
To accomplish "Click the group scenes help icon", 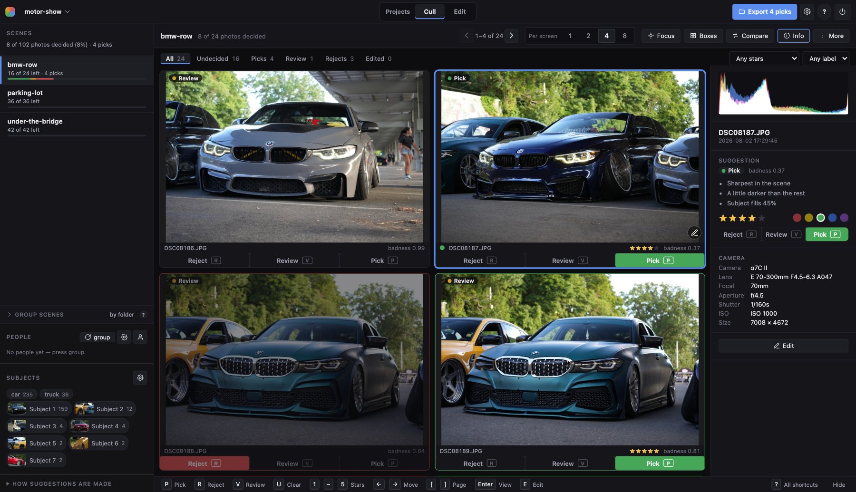I will coord(144,315).
